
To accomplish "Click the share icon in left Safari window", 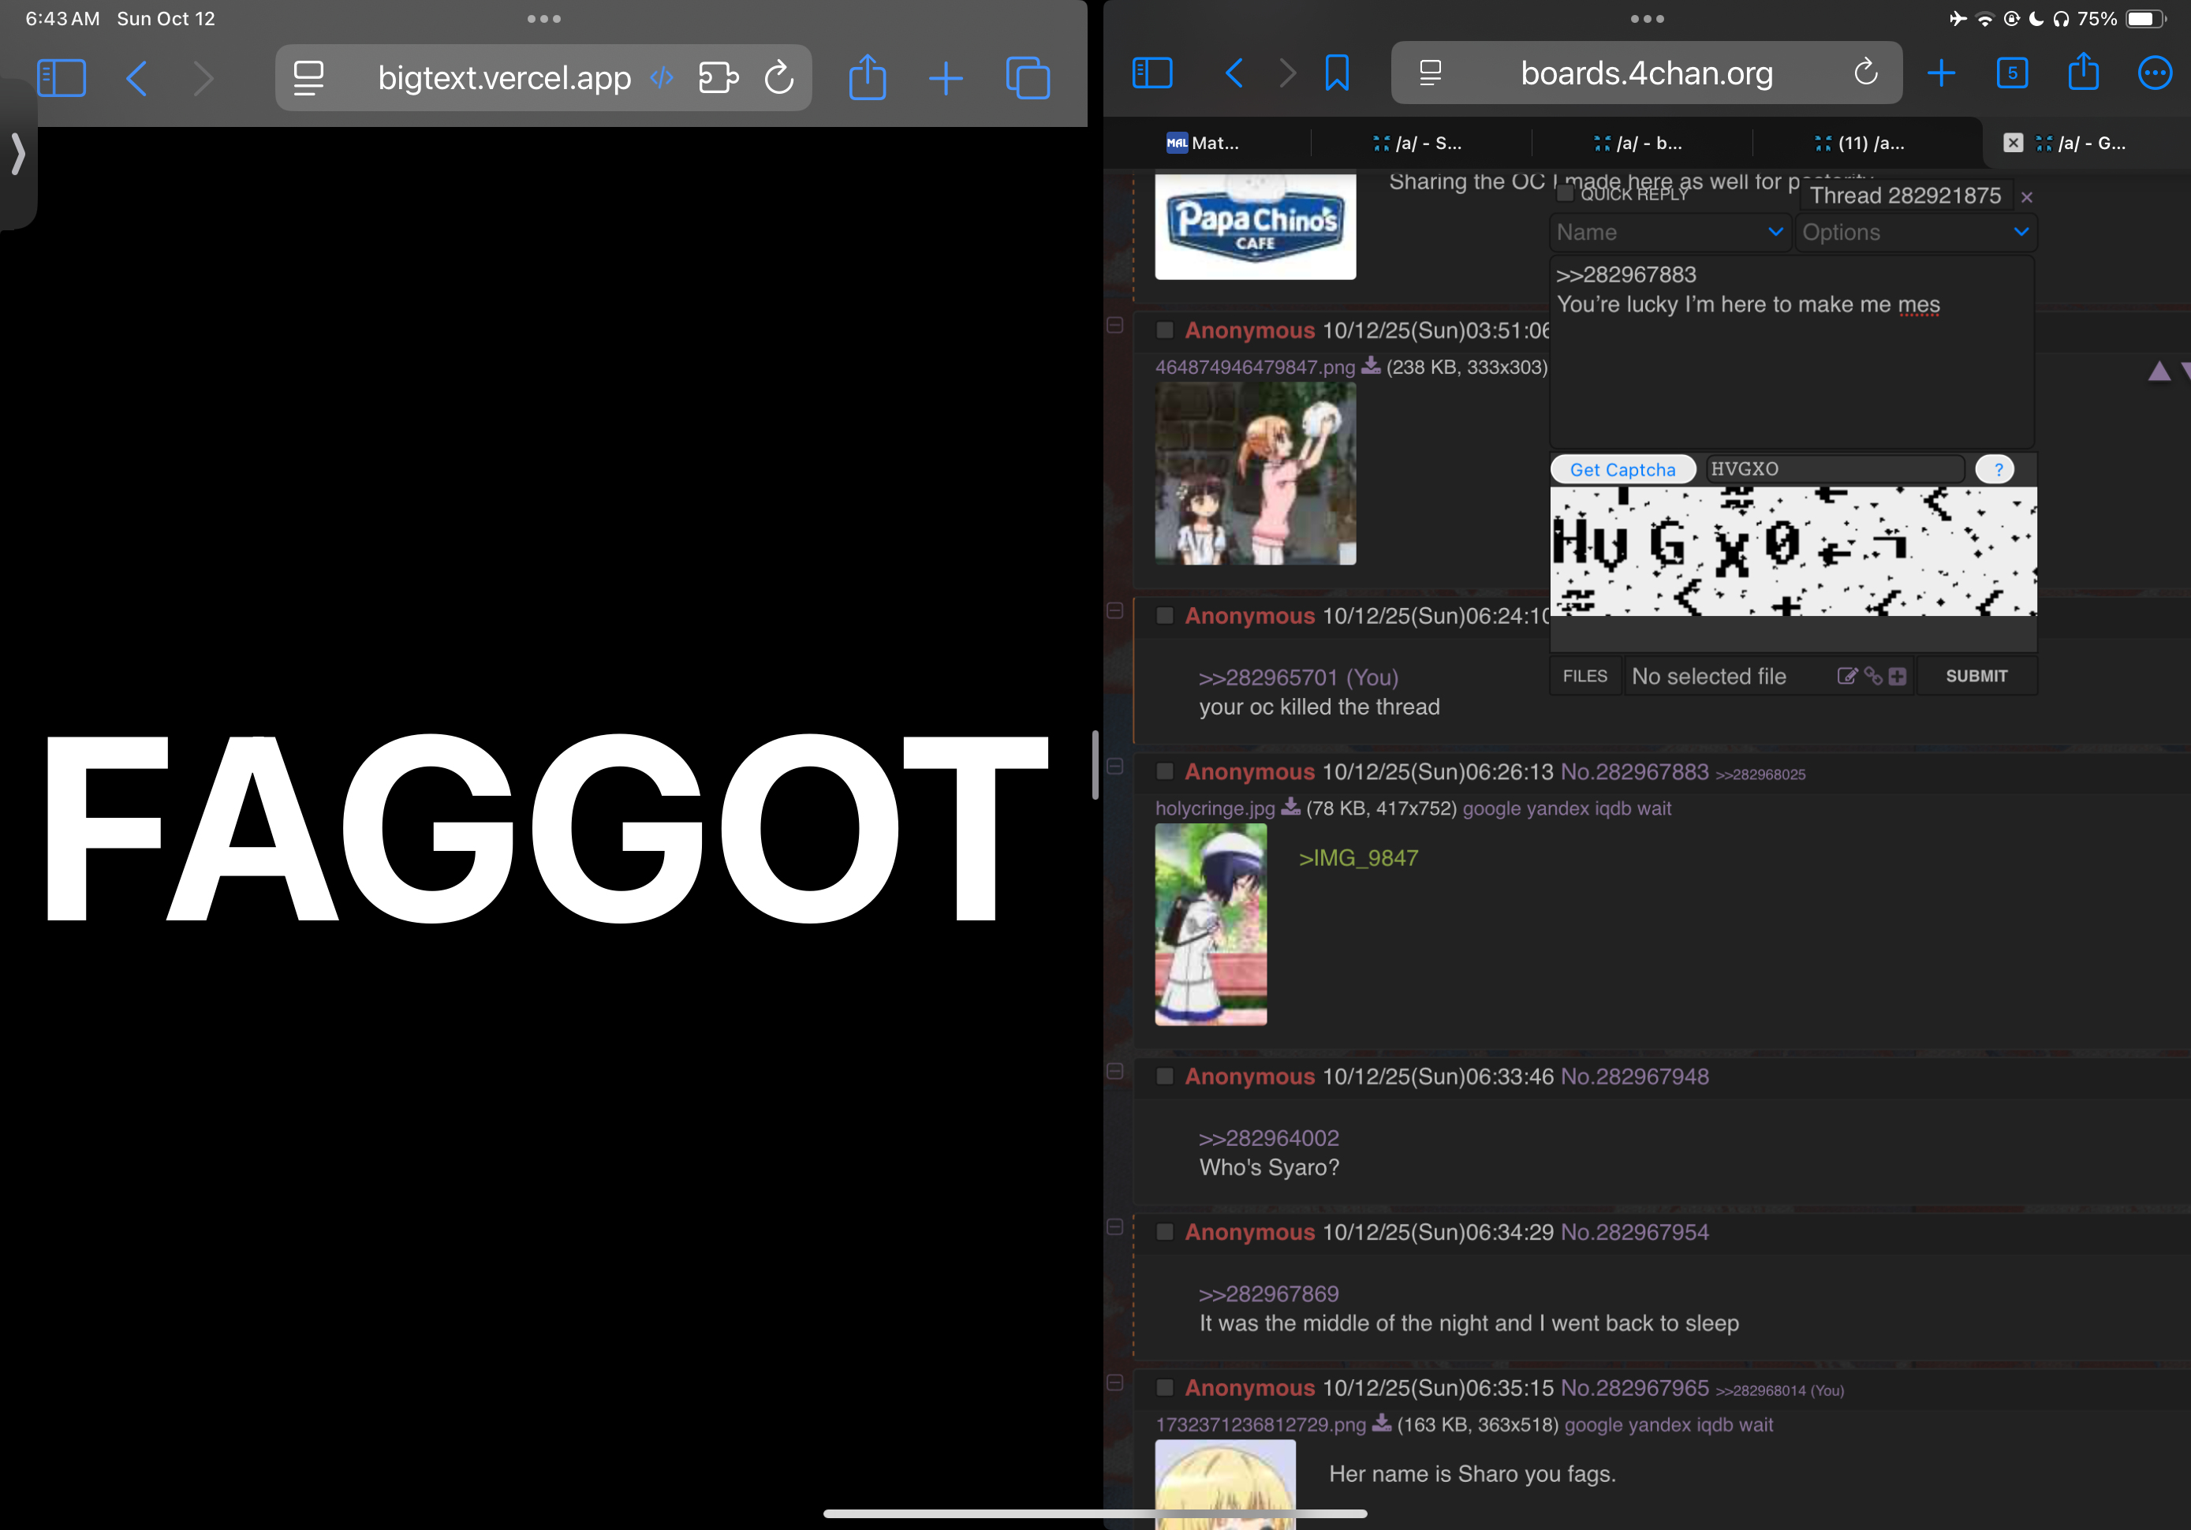I will [867, 77].
